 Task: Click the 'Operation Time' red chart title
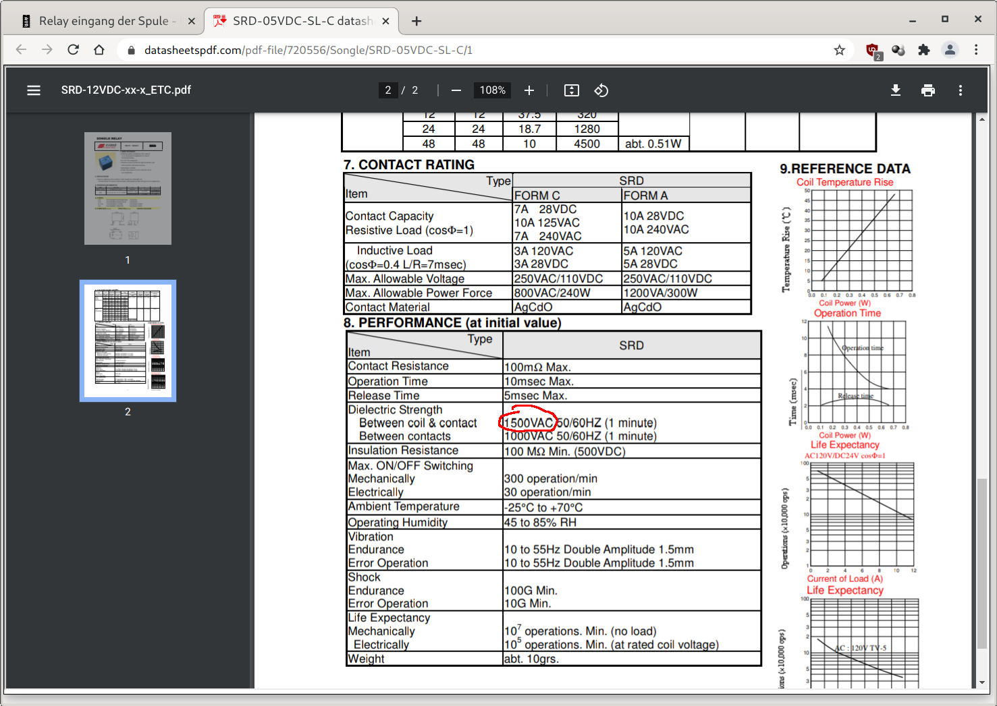pos(847,313)
